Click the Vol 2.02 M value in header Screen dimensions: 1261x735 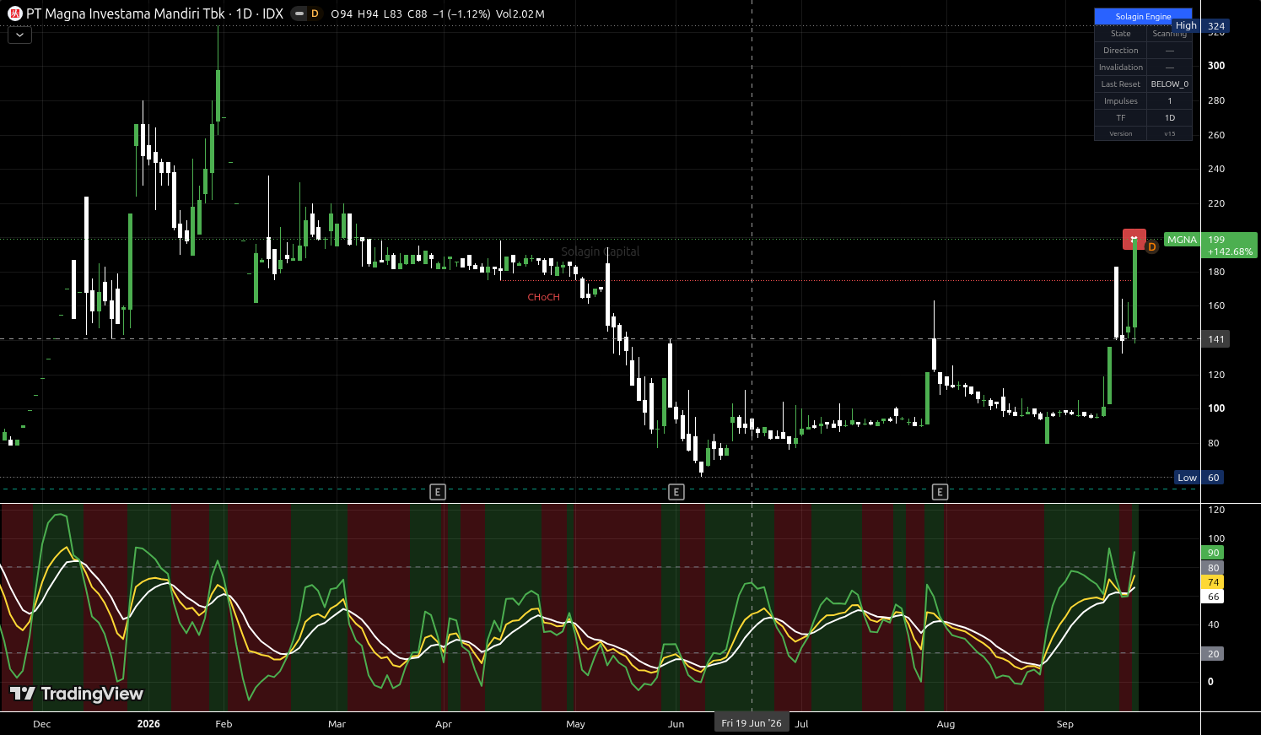pyautogui.click(x=520, y=14)
